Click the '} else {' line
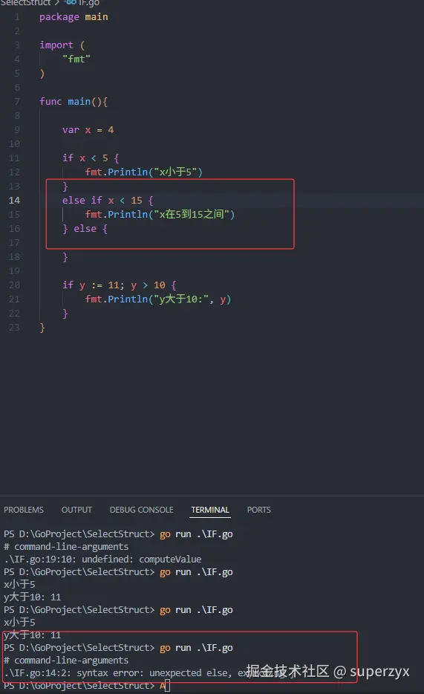Screen dimensions: 424x694 [x=85, y=229]
